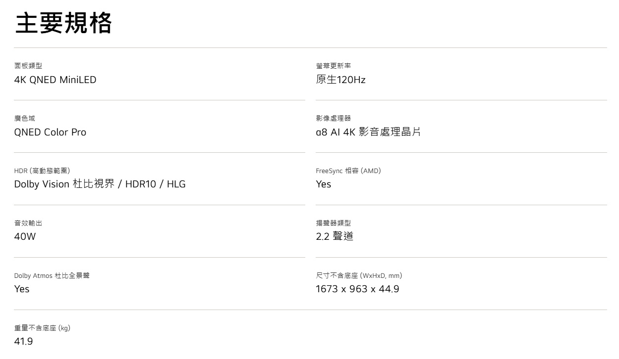Select the 廣色域 label
Screen dimensions: 619x359
[x=25, y=118]
